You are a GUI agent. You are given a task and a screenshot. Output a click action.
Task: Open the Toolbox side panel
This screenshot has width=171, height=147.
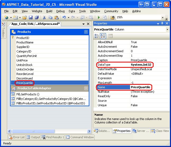pos(3,30)
